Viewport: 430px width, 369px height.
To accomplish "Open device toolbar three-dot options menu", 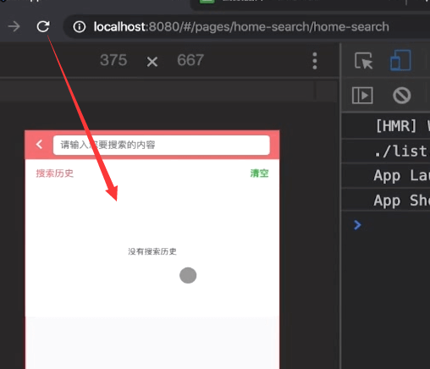I will pyautogui.click(x=315, y=61).
